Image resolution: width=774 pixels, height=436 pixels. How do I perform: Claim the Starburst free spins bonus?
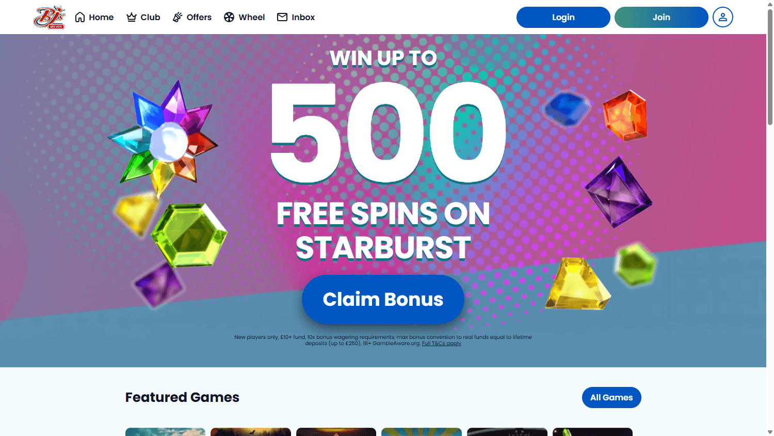383,299
